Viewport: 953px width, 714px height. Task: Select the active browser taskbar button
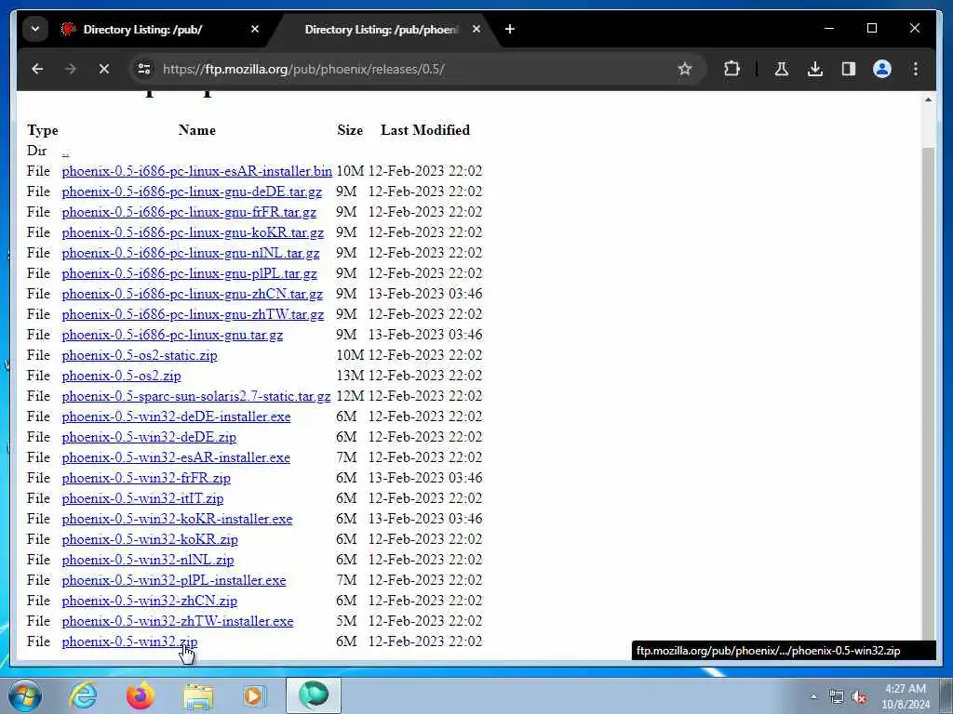coord(314,695)
